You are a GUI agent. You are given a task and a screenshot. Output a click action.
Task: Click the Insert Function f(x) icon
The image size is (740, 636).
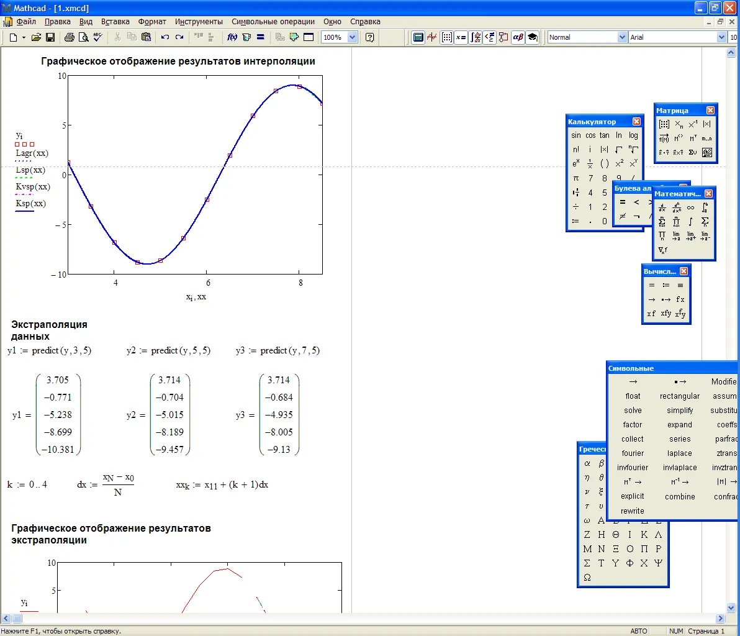click(x=232, y=37)
